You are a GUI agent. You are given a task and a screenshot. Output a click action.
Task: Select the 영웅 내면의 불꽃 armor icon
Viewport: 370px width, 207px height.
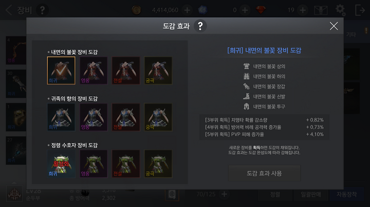94,70
